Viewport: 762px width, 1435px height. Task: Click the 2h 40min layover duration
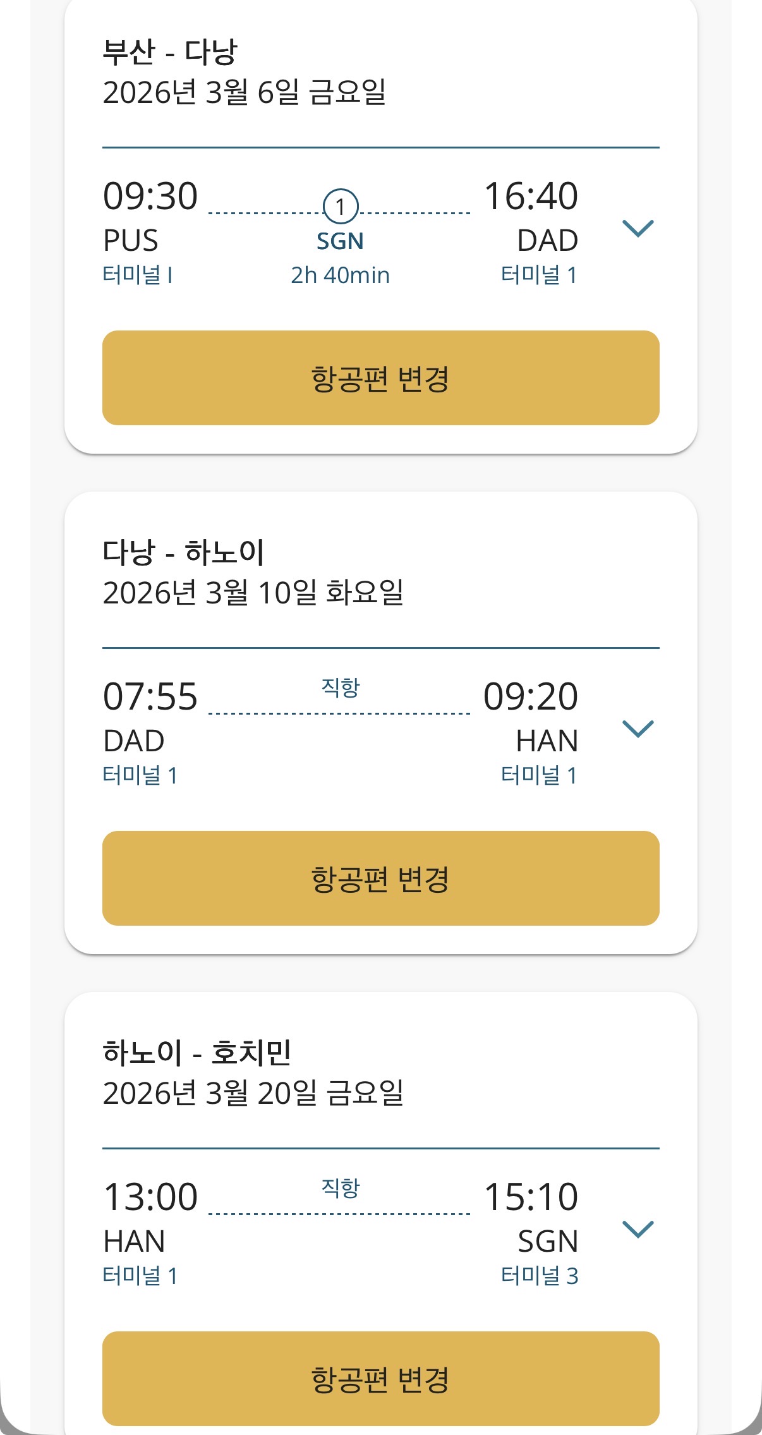tap(340, 275)
